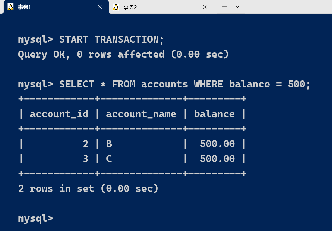Screen dimensions: 332x231
Task: Expand the new-tab profile dropdown chevron
Action: click(x=237, y=7)
